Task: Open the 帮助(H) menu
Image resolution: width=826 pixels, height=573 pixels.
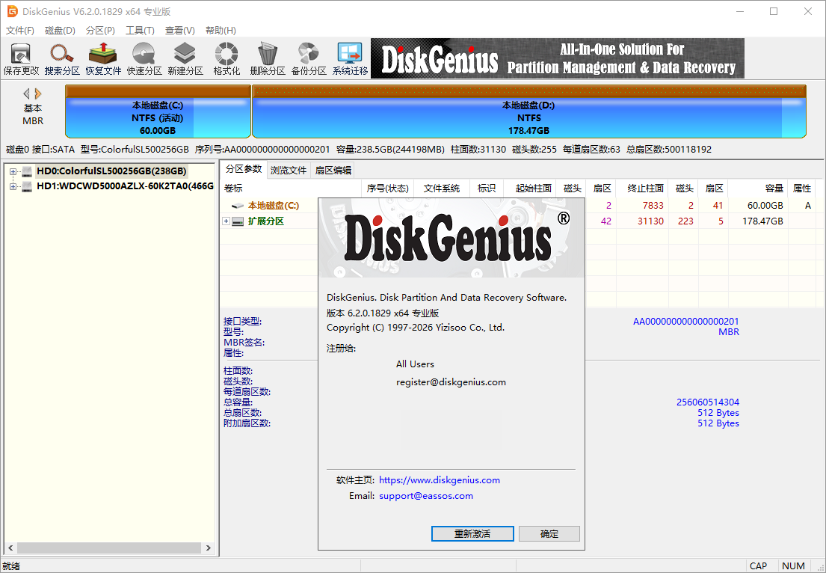Action: click(221, 31)
